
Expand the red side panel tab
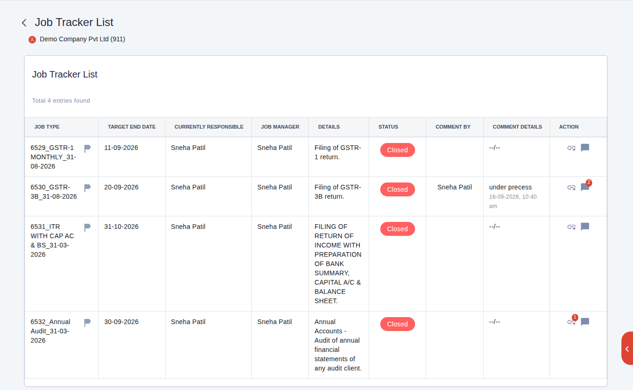click(627, 349)
